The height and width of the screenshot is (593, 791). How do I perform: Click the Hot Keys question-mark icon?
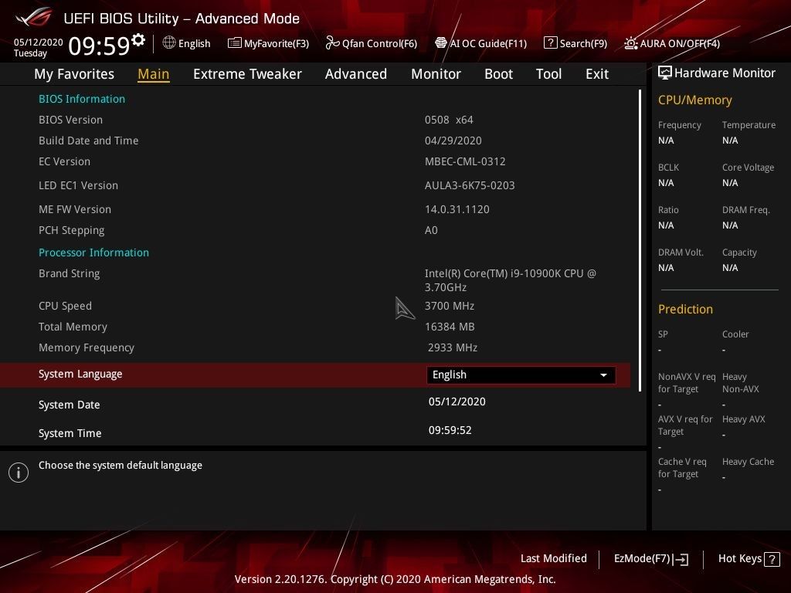click(x=772, y=559)
